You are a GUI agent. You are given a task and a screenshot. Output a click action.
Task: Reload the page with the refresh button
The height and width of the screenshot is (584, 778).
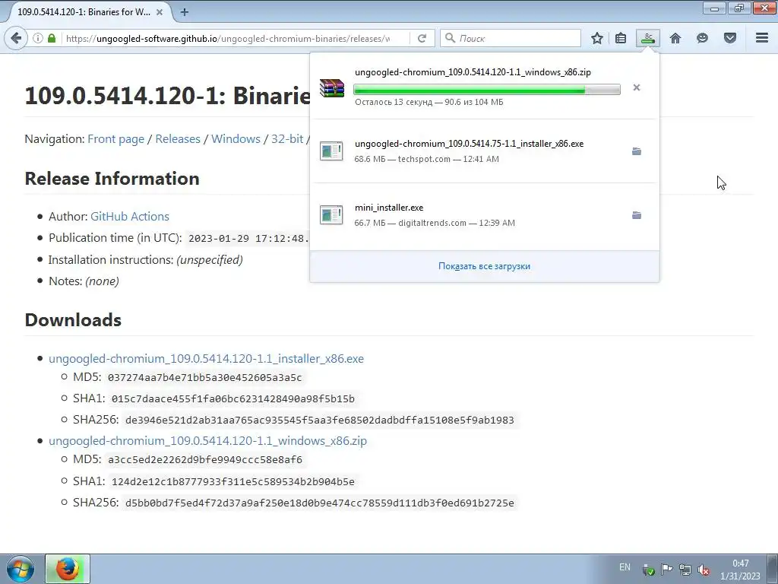[x=422, y=38]
